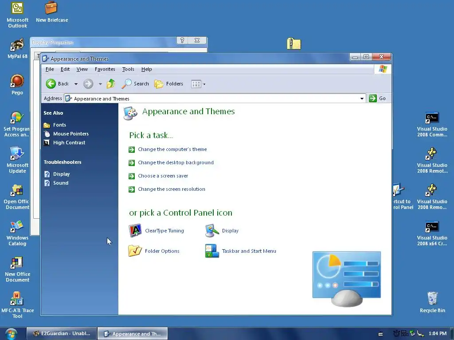
Task: Open the Search toolbar button
Action: point(135,84)
